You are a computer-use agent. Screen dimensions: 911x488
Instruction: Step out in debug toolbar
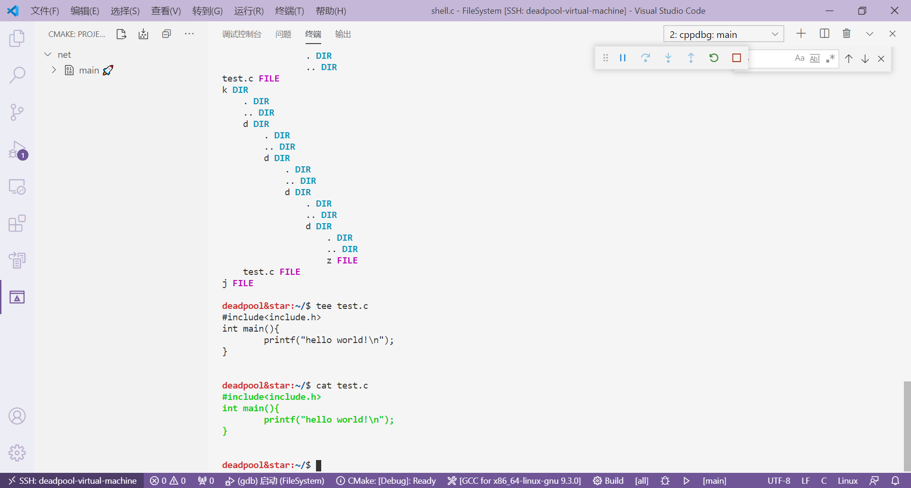[691, 58]
